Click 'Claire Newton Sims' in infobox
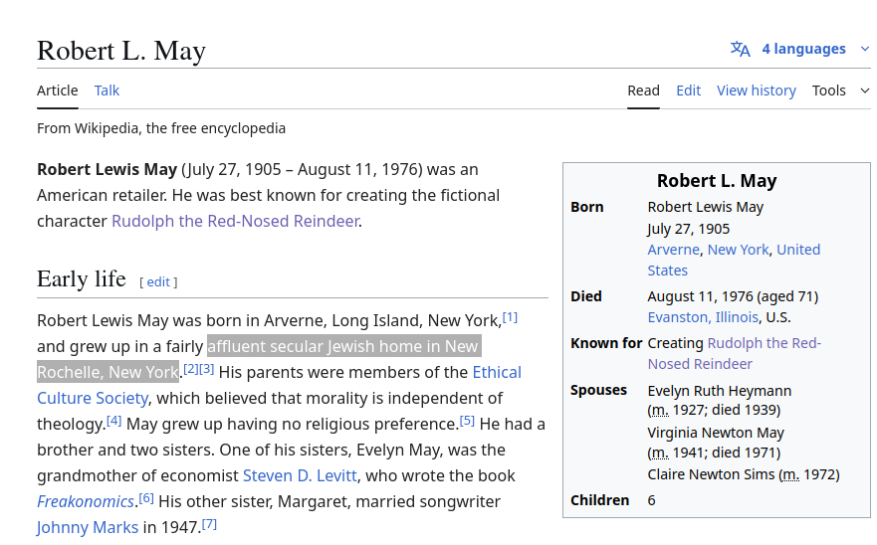Viewport: 877px width, 545px height. tap(711, 474)
